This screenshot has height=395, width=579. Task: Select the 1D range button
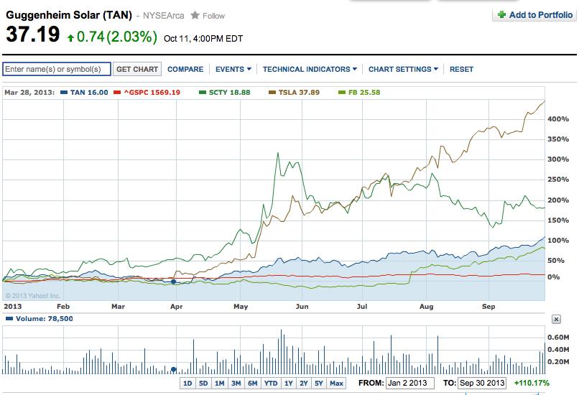187,384
